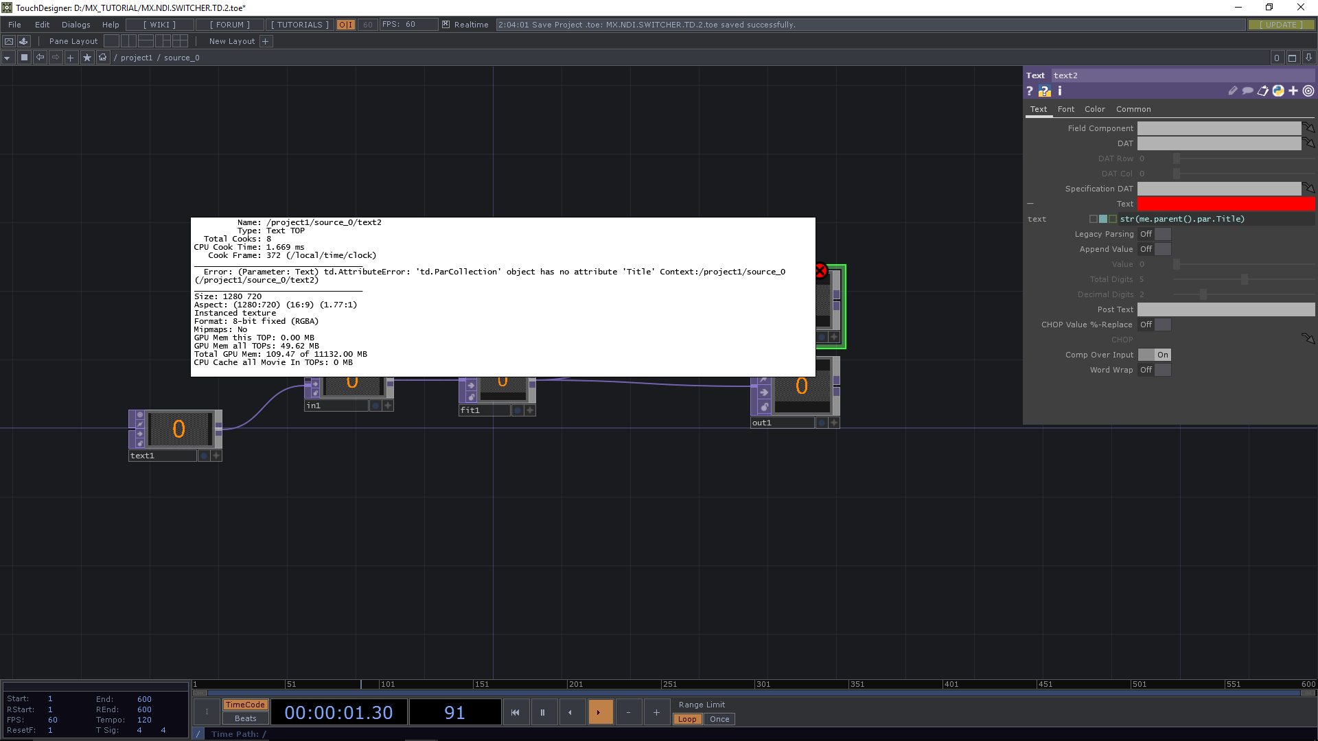This screenshot has width=1318, height=741.
Task: Toggle Word Wrap Off switch
Action: coord(1155,370)
